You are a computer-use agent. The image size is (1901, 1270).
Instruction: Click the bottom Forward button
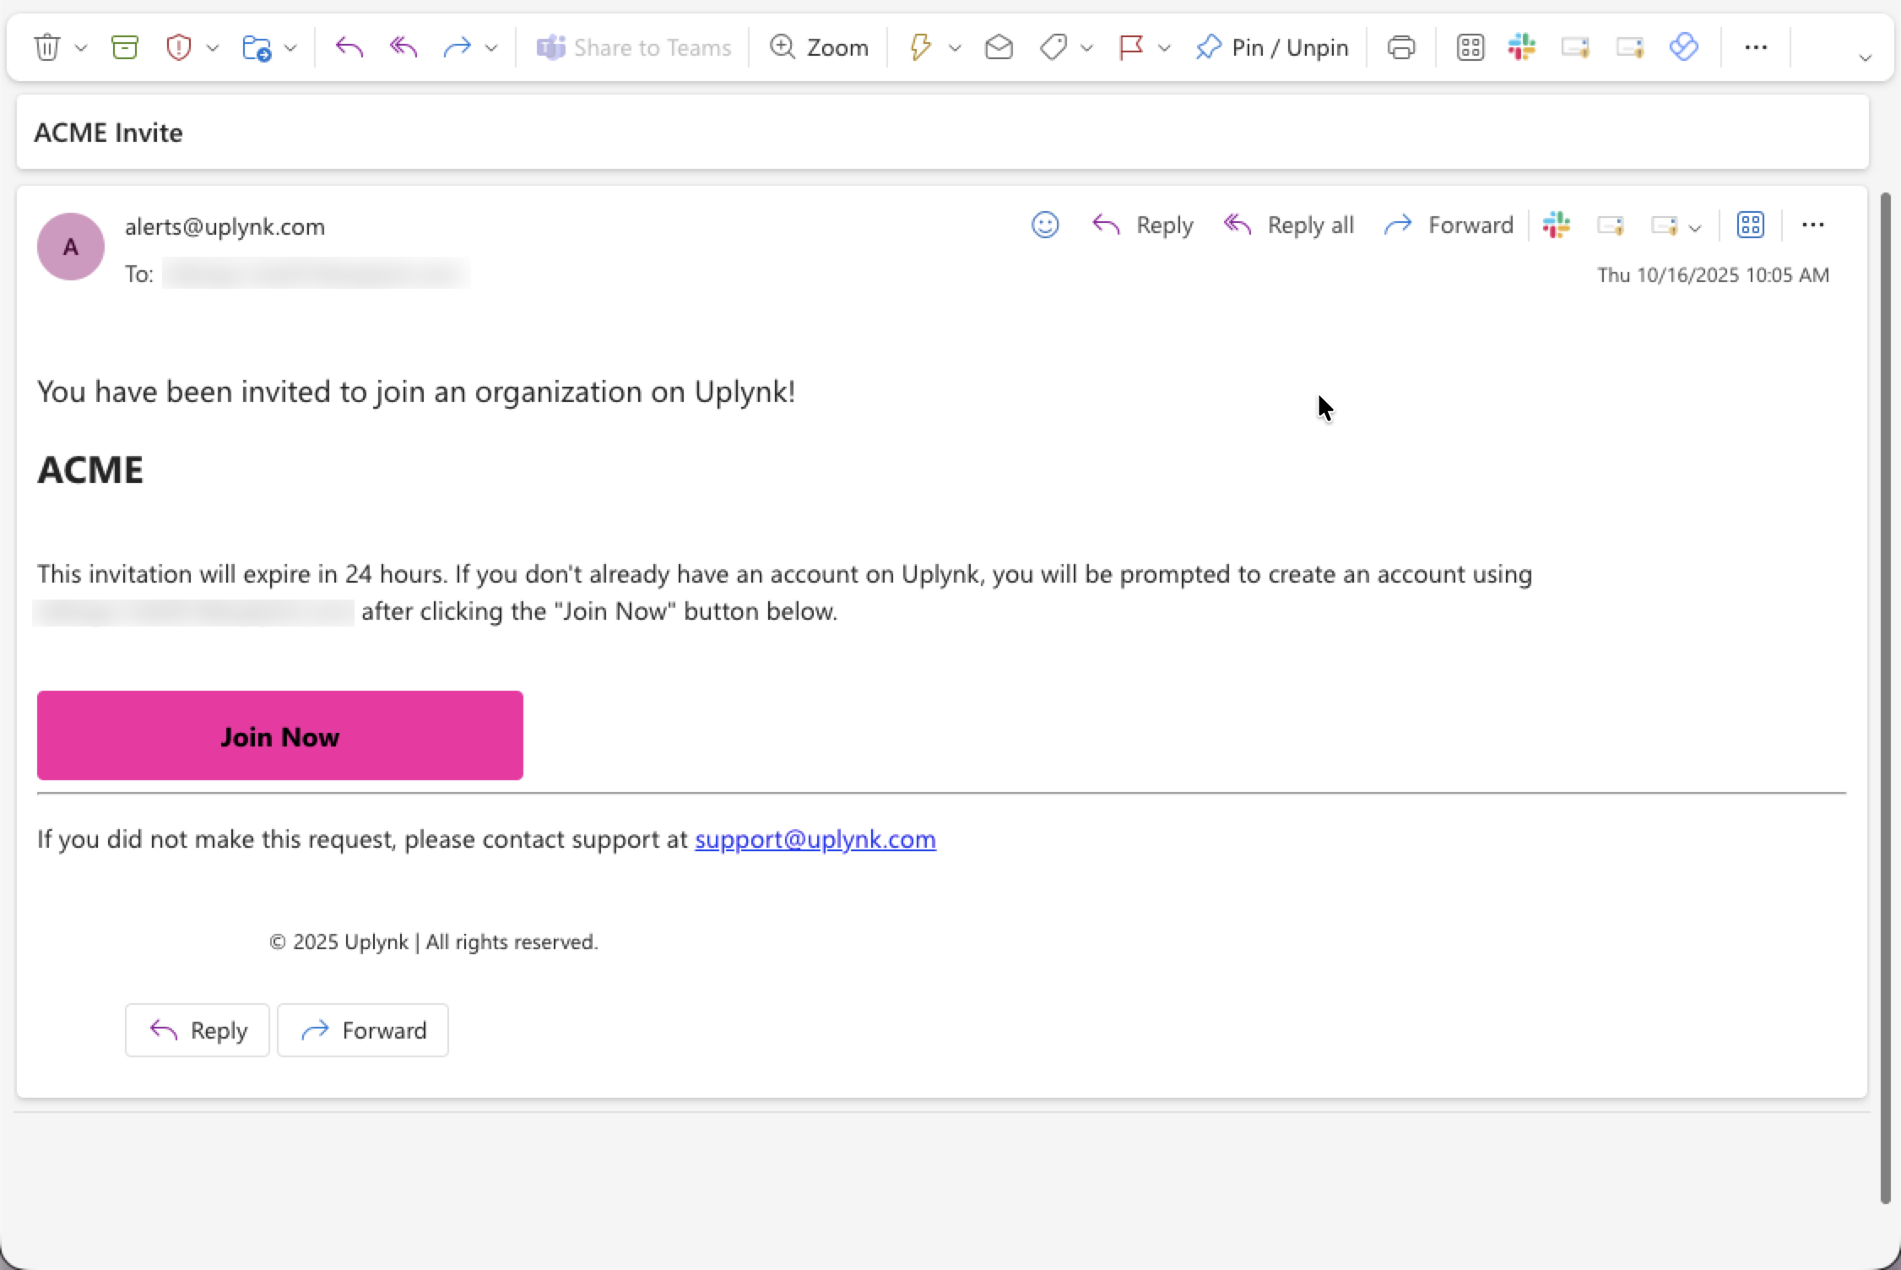pos(363,1030)
